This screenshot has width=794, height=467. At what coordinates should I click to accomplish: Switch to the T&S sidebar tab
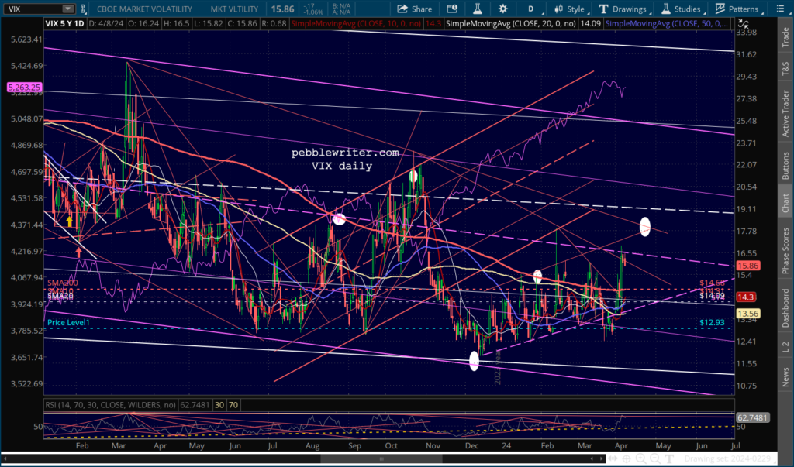click(785, 69)
